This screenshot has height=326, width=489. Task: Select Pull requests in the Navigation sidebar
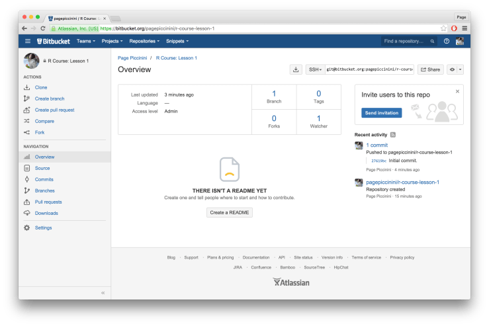pos(48,202)
